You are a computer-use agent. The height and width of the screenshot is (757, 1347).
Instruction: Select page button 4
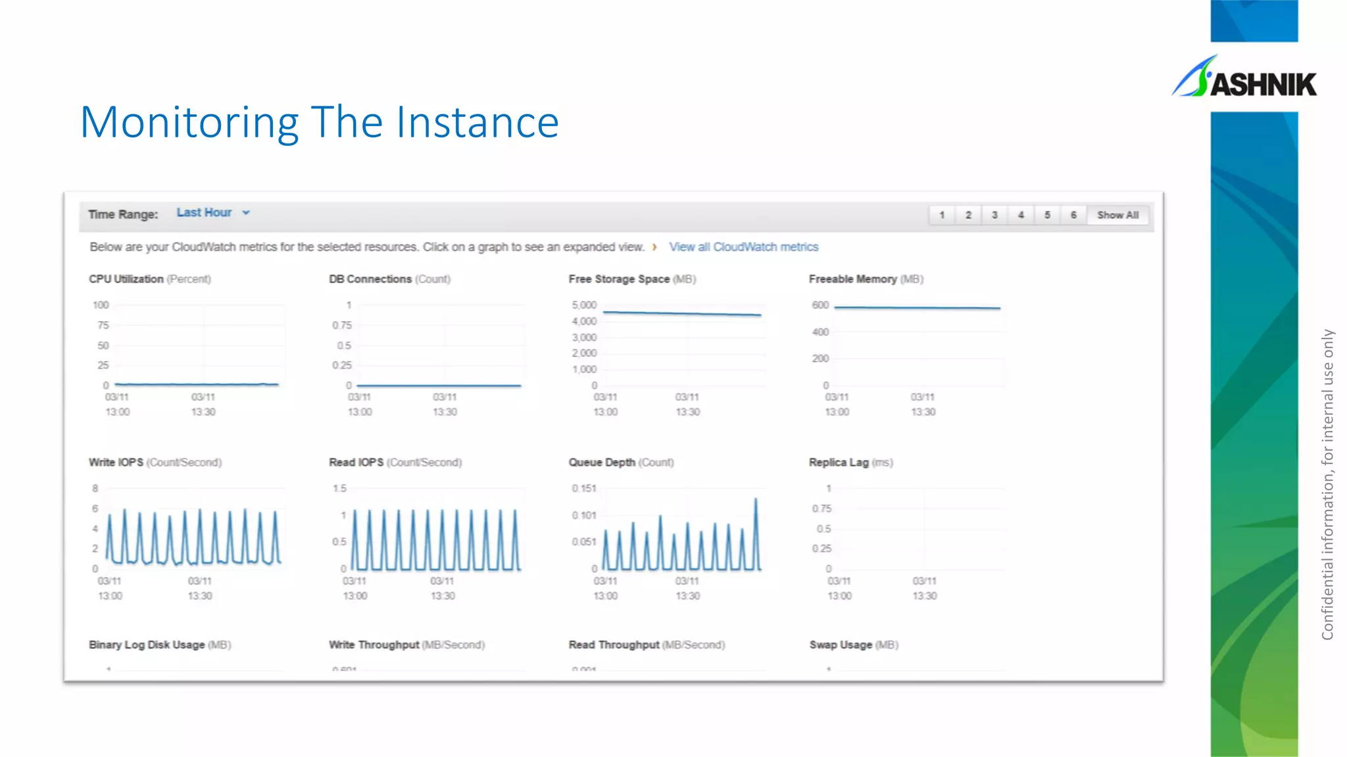[x=1021, y=215]
